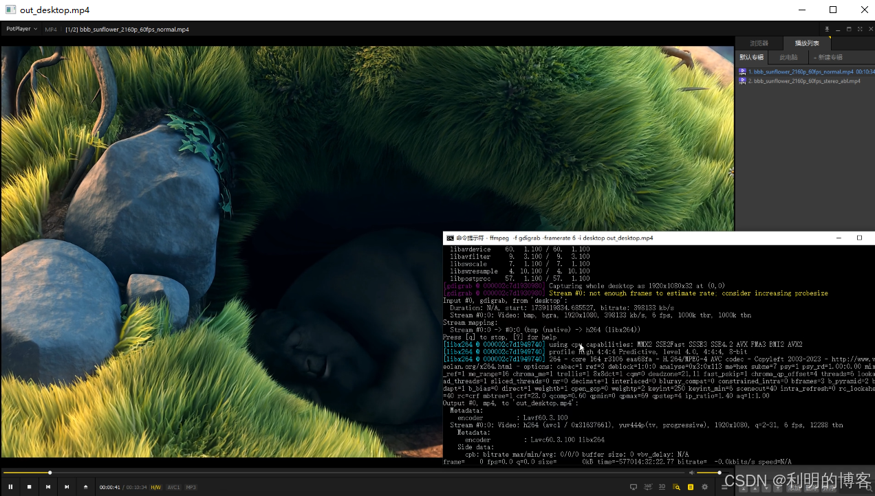Stop the video playback
Viewport: 875px width, 496px height.
[x=29, y=487]
